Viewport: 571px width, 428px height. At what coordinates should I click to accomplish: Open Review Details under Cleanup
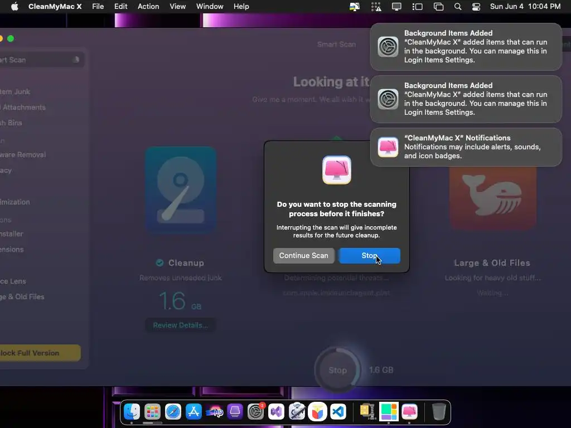(180, 325)
